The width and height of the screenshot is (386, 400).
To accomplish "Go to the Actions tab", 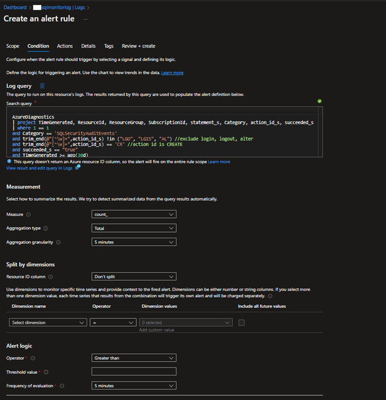I will pos(65,46).
